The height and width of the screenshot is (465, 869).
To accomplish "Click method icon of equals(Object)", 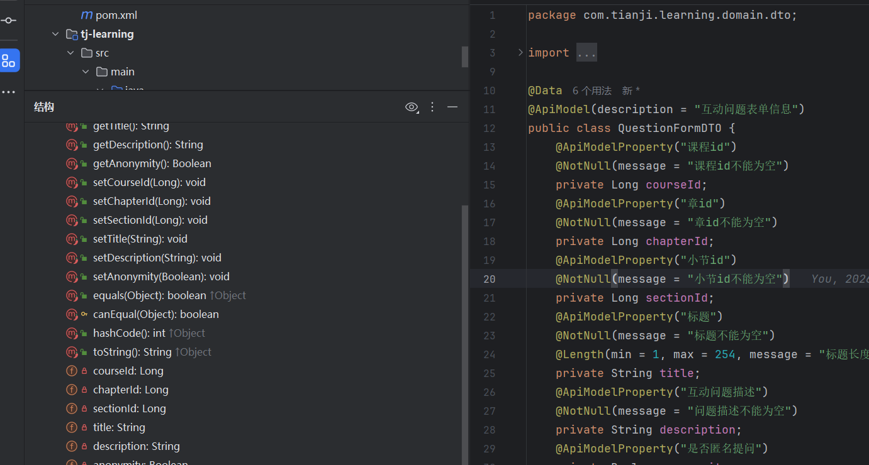I will 71,295.
